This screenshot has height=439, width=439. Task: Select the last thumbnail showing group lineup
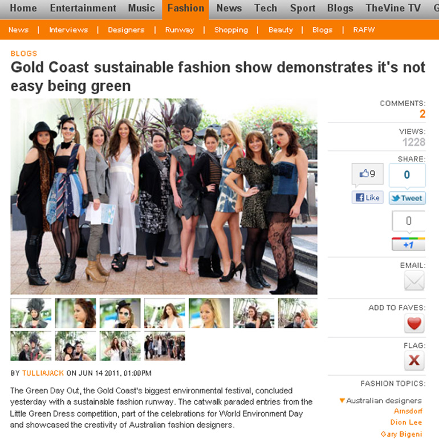tap(165, 346)
